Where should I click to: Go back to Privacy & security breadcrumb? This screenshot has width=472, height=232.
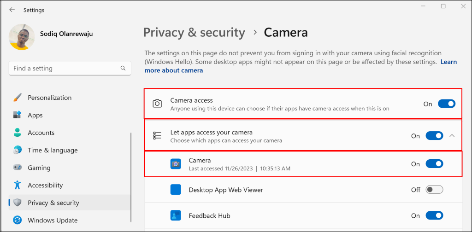click(x=194, y=33)
